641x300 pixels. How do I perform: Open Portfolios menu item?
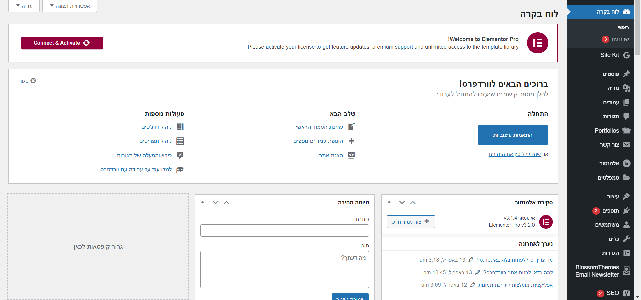607,131
